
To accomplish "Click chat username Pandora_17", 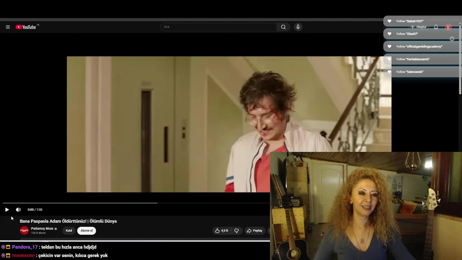I will click(x=25, y=247).
